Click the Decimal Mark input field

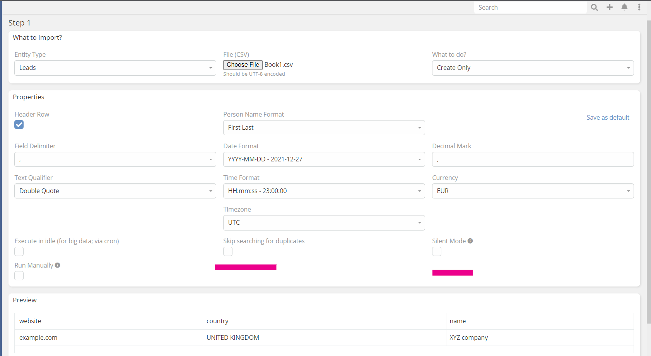pos(533,159)
